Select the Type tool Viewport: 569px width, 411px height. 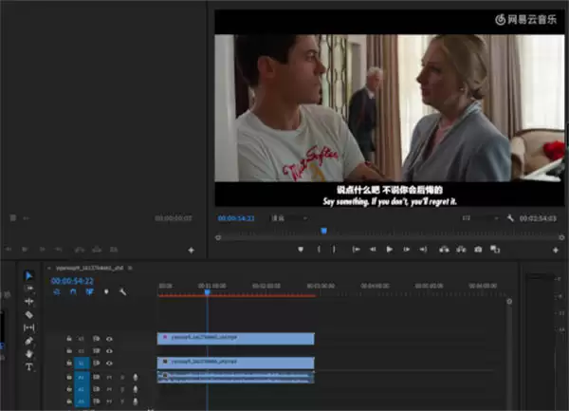28,366
